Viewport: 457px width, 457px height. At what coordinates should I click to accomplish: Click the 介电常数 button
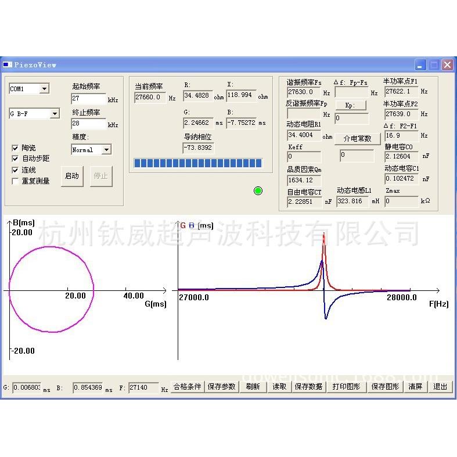click(x=357, y=138)
